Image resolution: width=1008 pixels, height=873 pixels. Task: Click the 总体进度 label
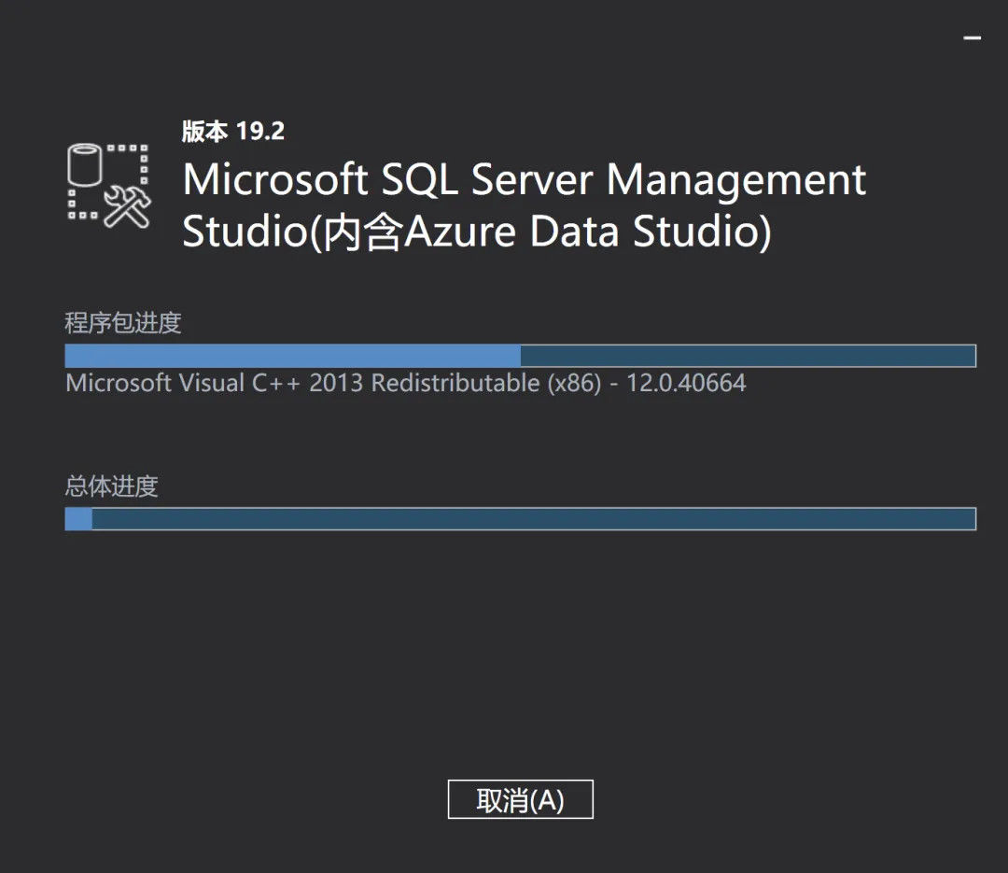[x=111, y=486]
